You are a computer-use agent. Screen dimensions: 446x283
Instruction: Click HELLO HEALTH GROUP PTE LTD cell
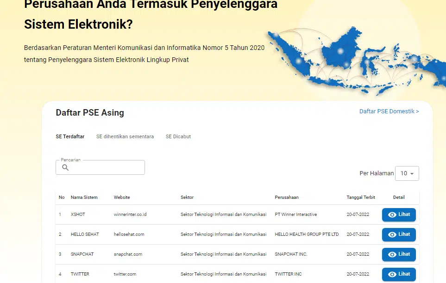(307, 234)
